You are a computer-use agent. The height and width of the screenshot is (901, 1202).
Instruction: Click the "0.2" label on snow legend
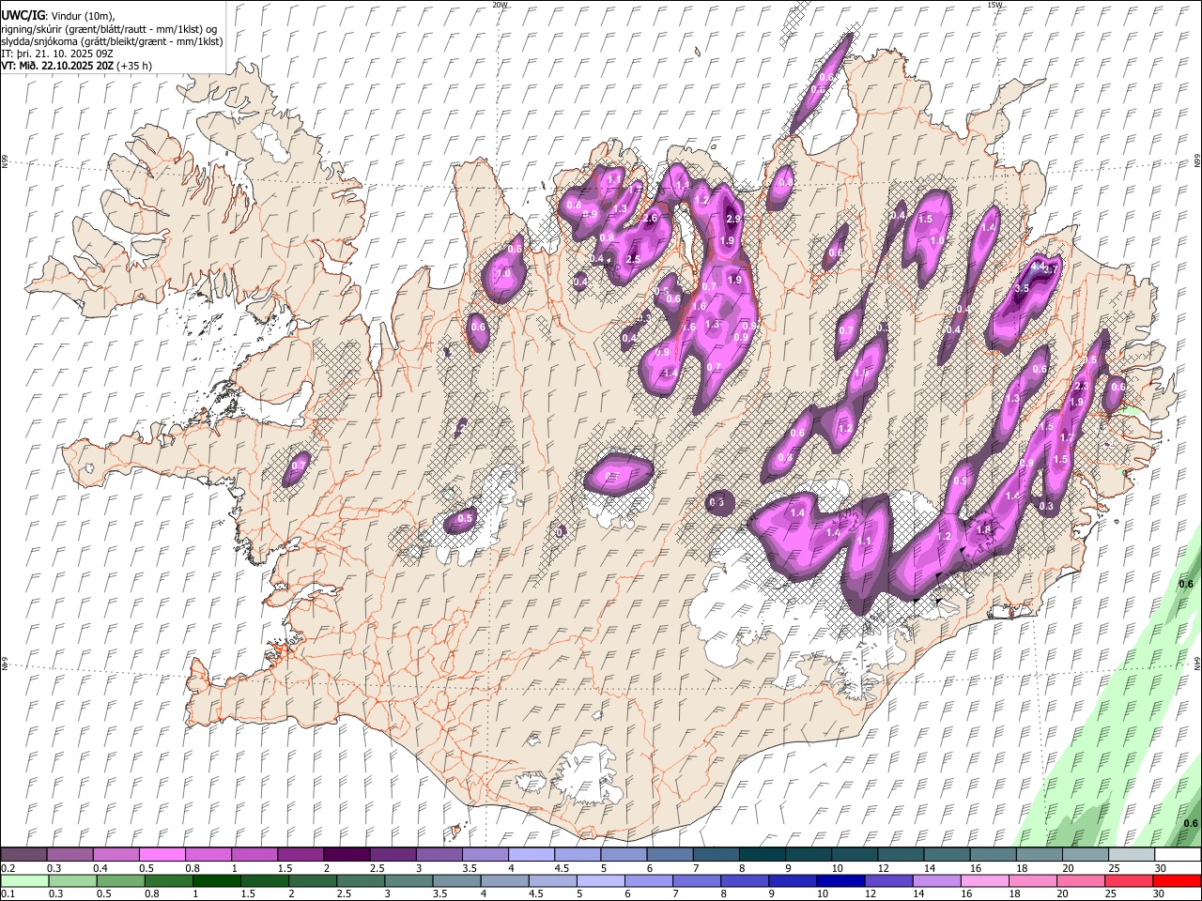pos(8,868)
